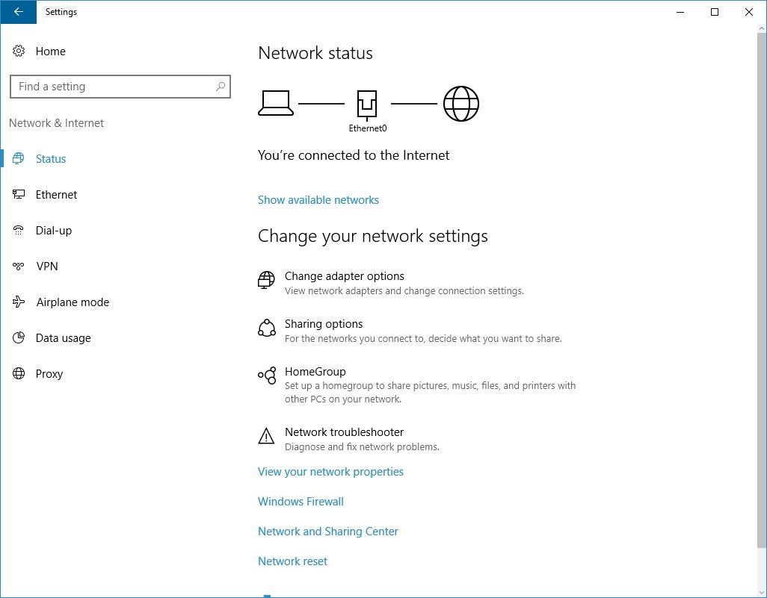The image size is (767, 598).
Task: Open Change adapter options
Action: click(345, 276)
